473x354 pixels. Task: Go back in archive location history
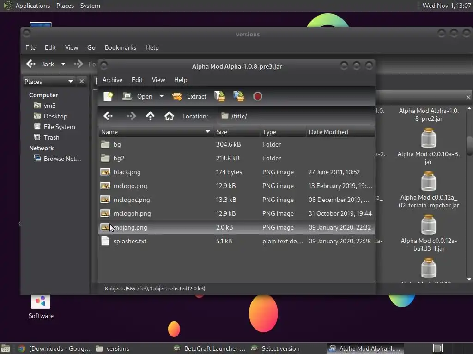pyautogui.click(x=108, y=116)
